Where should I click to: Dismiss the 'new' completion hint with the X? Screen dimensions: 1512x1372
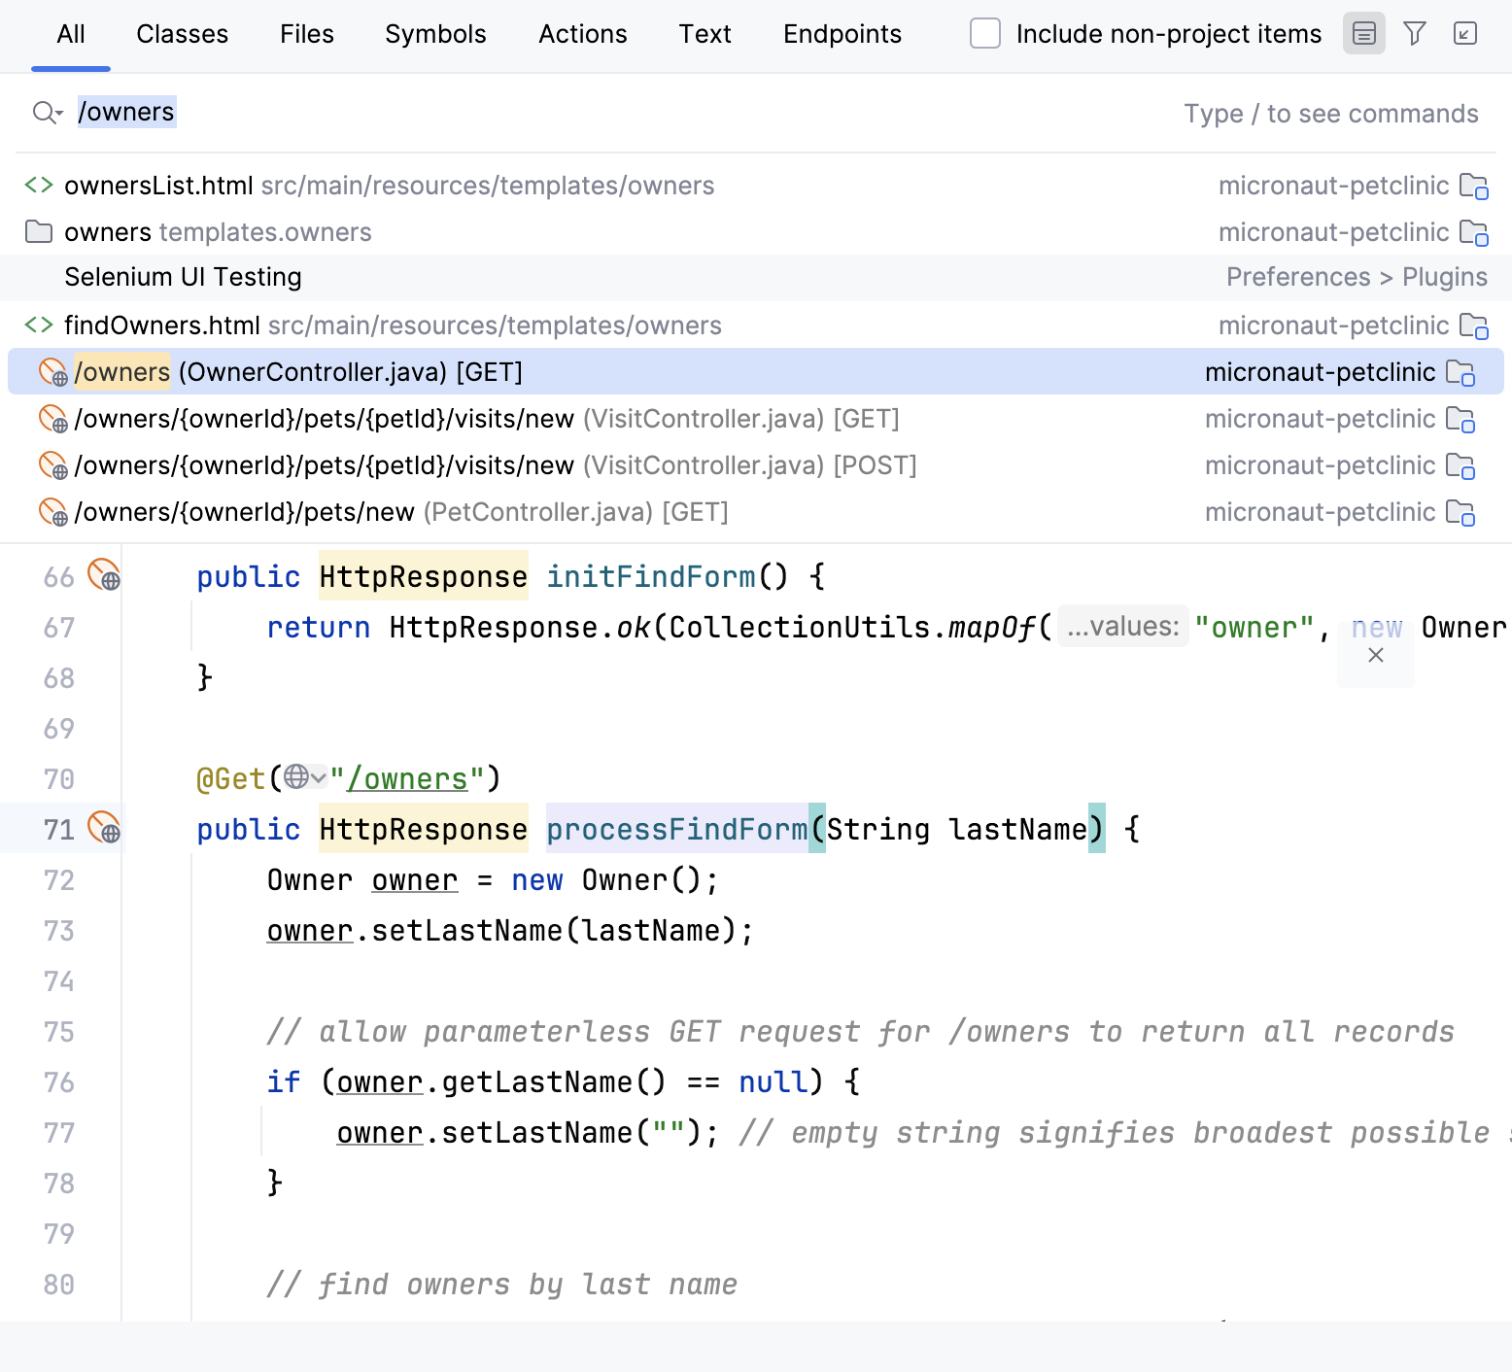(x=1375, y=655)
